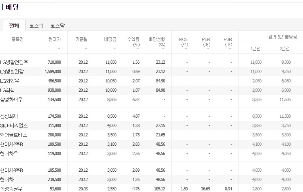Click LG생활건강우 price 710,000
This screenshot has width=303, height=192.
click(55, 62)
